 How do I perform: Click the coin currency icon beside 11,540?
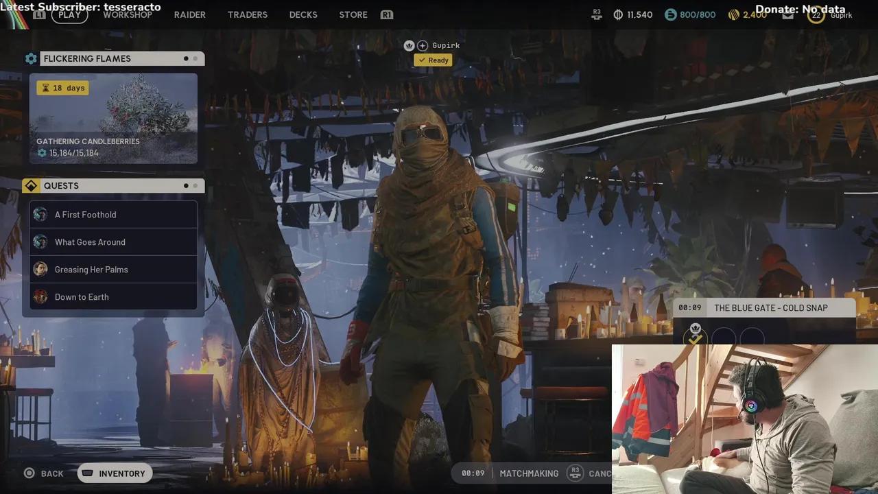pyautogui.click(x=618, y=14)
